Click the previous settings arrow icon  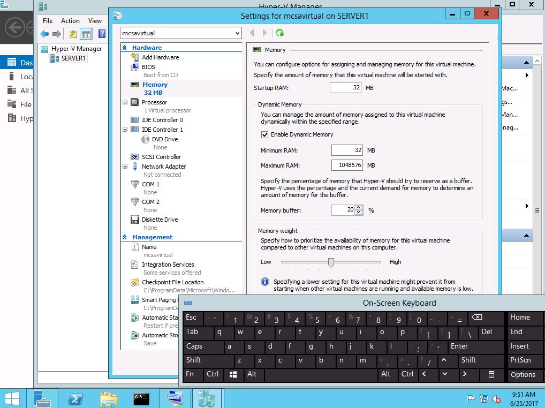click(x=252, y=33)
